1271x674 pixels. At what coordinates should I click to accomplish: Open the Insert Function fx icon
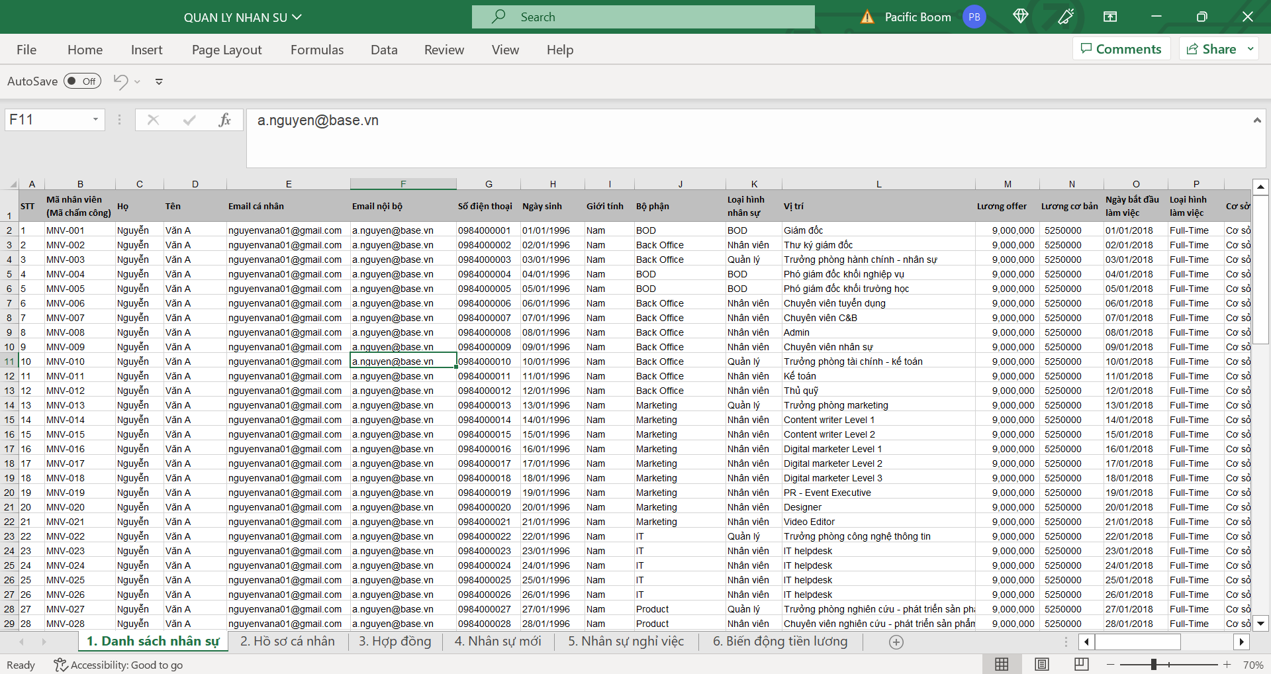tap(224, 120)
